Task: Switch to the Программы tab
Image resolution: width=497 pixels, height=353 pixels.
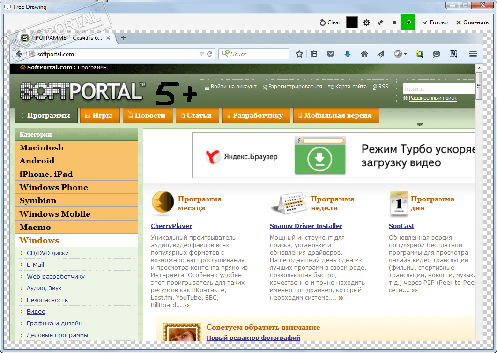Action: coord(46,115)
